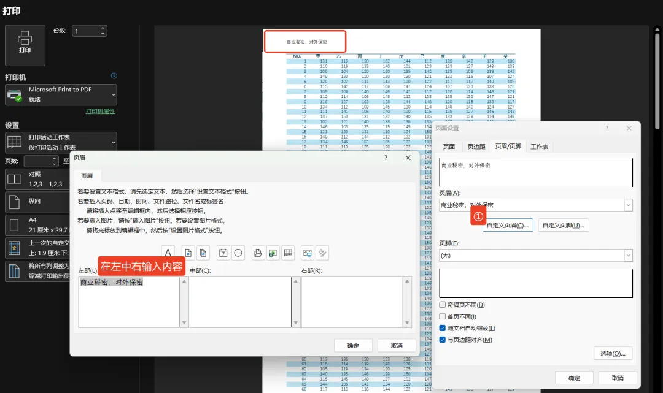The width and height of the screenshot is (663, 393).
Task: Click scroll-down arrow of 左部 text box
Action: [184, 323]
